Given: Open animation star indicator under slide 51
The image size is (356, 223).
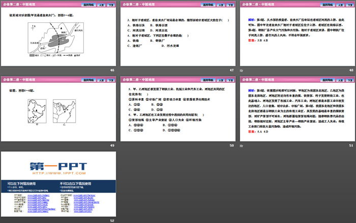Looking at the screenshot, I should (242, 146).
